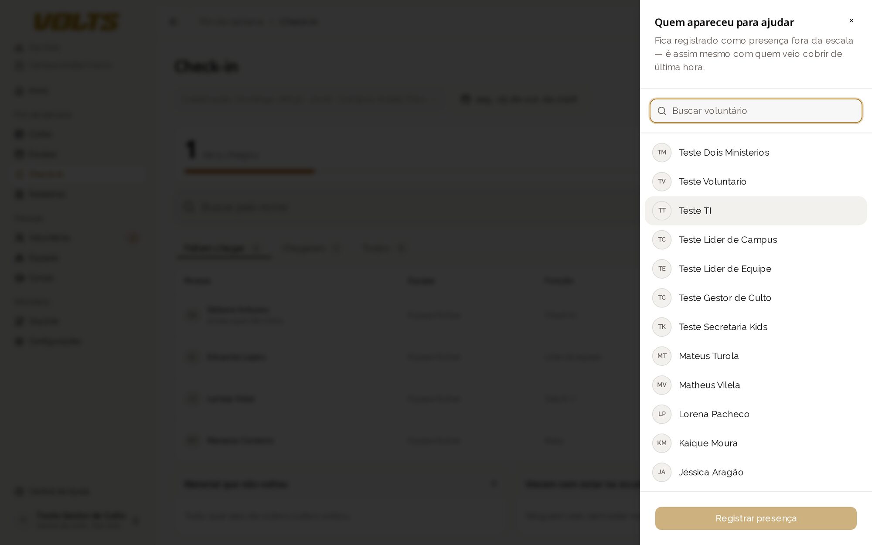Focus the 'Buscar voluntário' search field
This screenshot has height=545, width=872.
[756, 111]
